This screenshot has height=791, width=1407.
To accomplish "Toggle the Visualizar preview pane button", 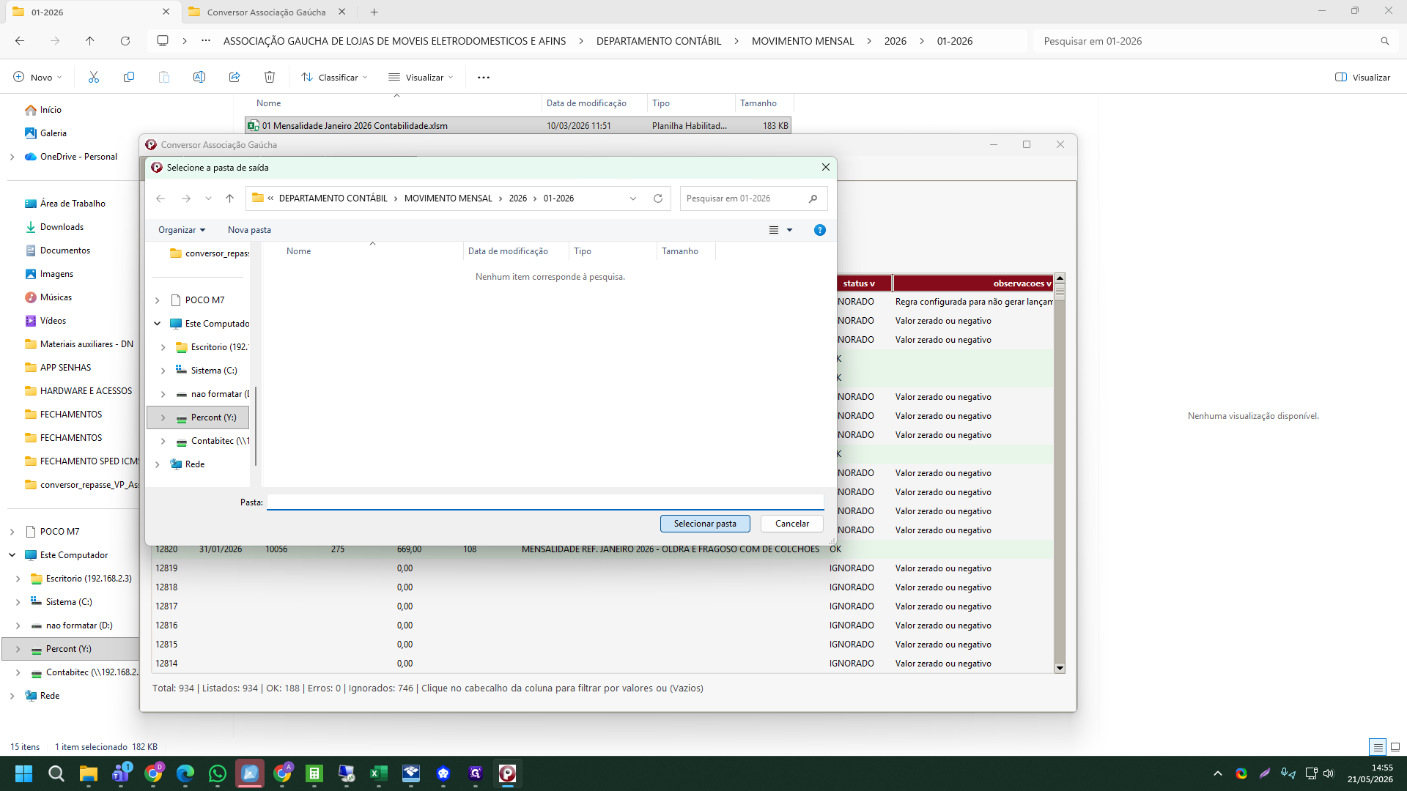I will (1362, 77).
